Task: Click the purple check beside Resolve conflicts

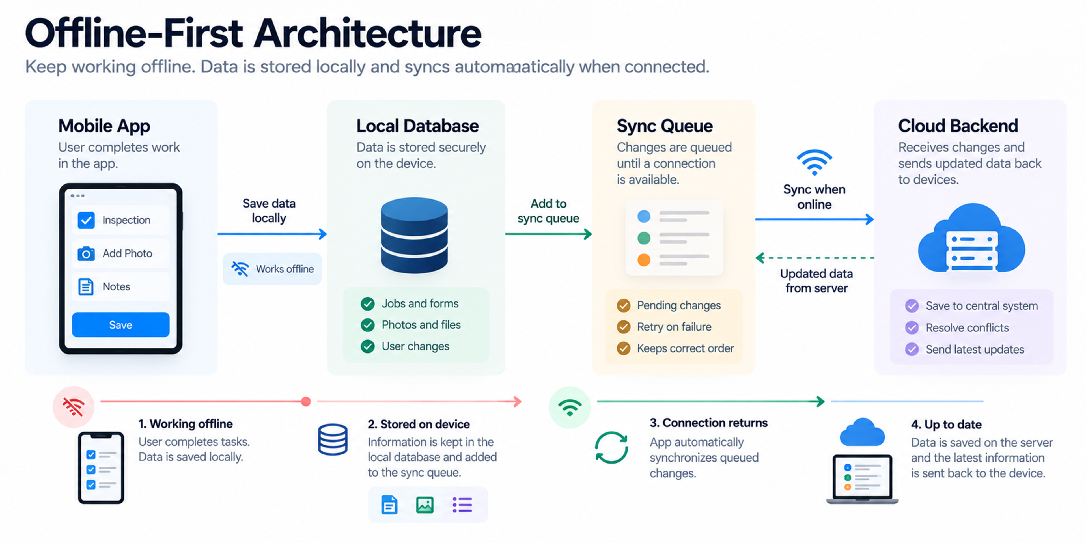Action: [912, 327]
